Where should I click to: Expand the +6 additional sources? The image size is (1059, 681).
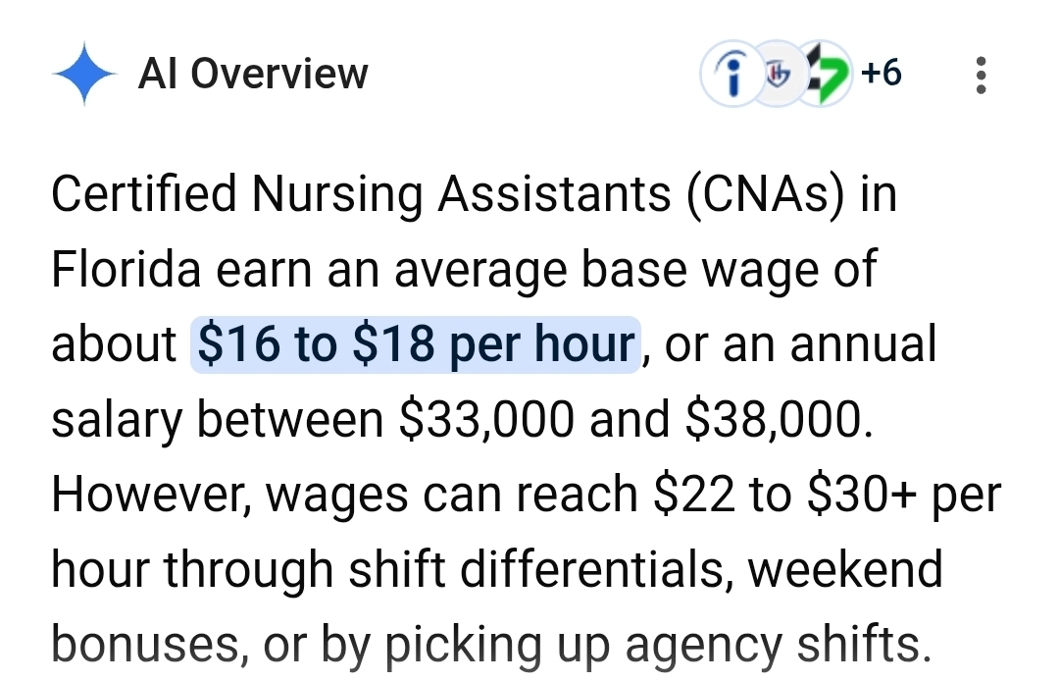[882, 73]
